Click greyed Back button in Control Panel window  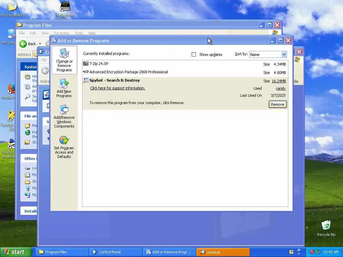tap(45, 71)
